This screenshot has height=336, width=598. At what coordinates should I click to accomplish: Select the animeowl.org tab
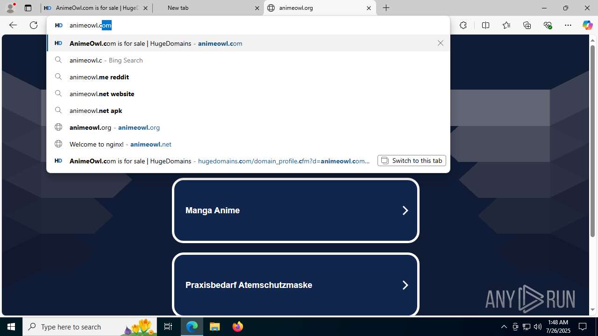pyautogui.click(x=320, y=8)
